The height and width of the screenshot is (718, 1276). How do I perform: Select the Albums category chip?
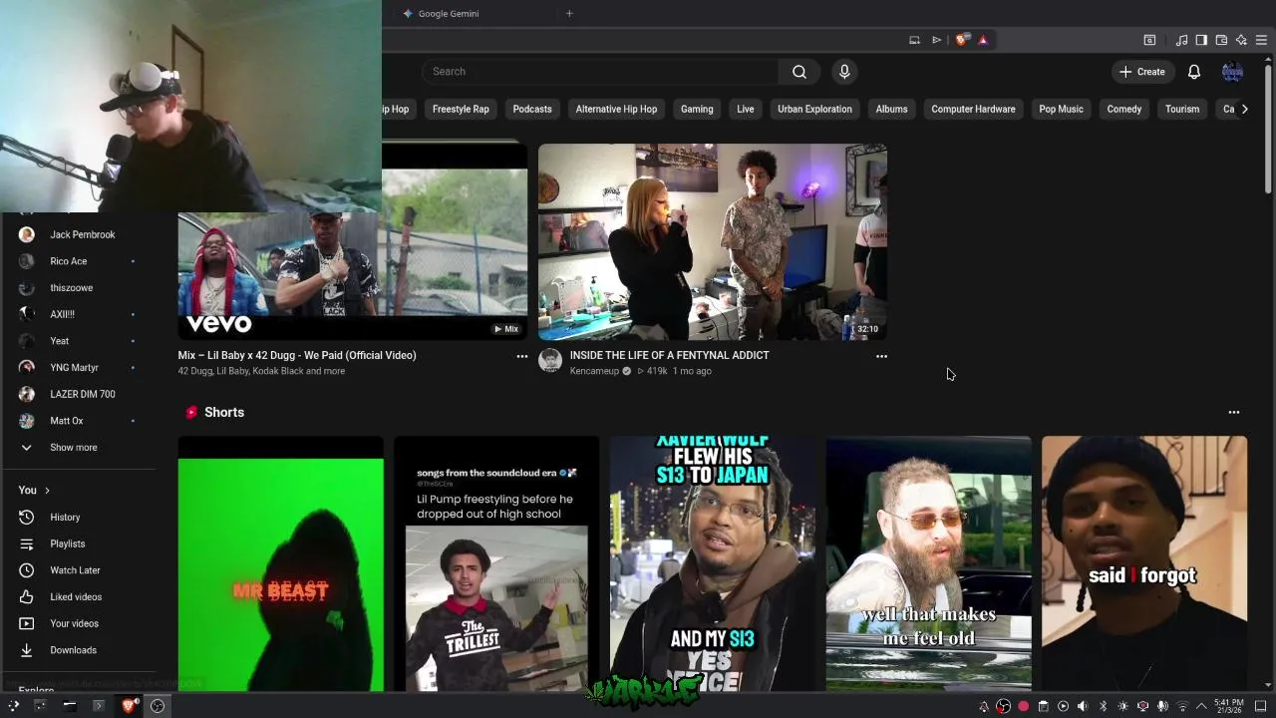891,109
